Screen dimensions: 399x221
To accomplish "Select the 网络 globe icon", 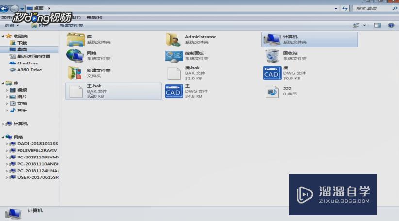I will point(75,56).
